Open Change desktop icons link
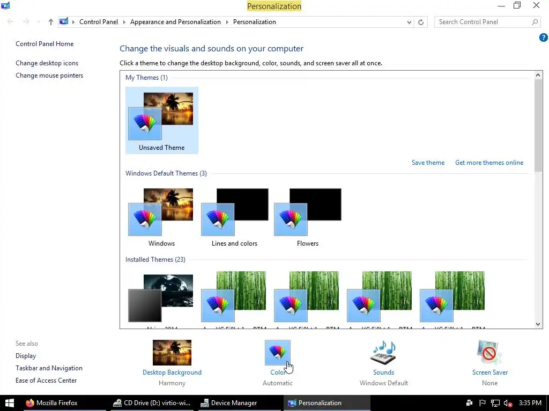Viewport: 549px width, 411px height. point(47,63)
